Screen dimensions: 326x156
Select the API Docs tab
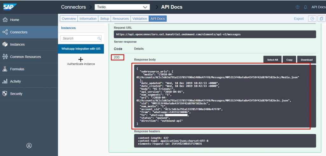(158, 18)
